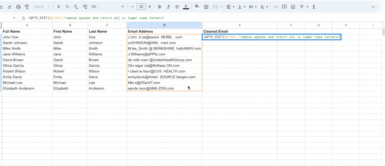This screenshot has height=166, width=385.
Task: Click the insert chart icon
Action: click(293, 7)
